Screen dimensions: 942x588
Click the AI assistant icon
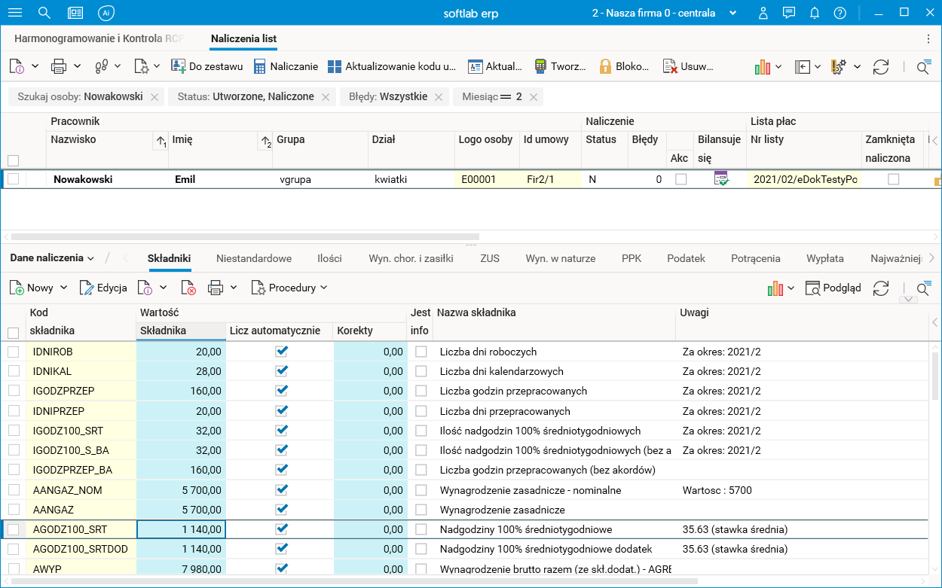(106, 13)
